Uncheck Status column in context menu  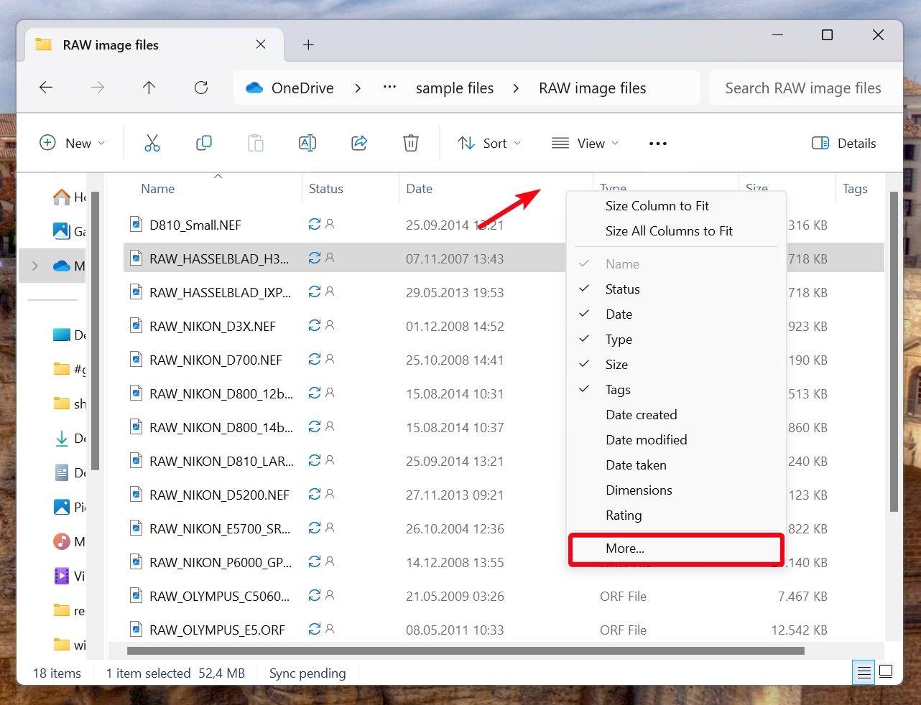click(x=675, y=289)
